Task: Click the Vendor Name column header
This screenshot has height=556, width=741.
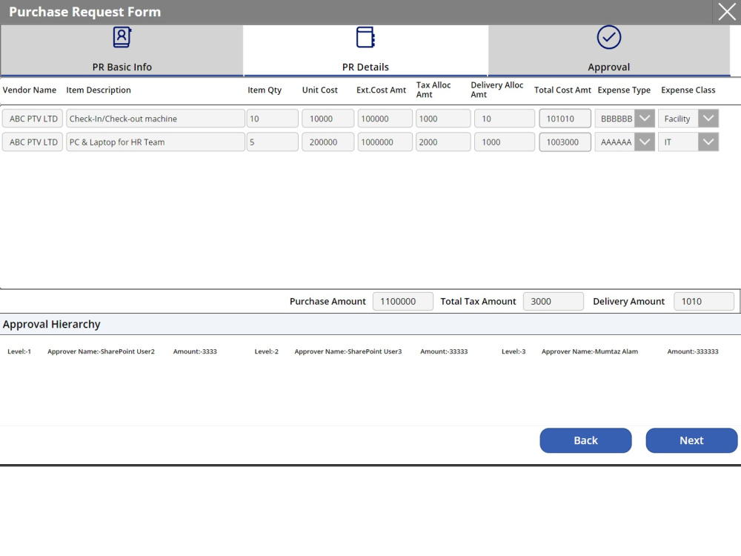Action: [x=30, y=90]
